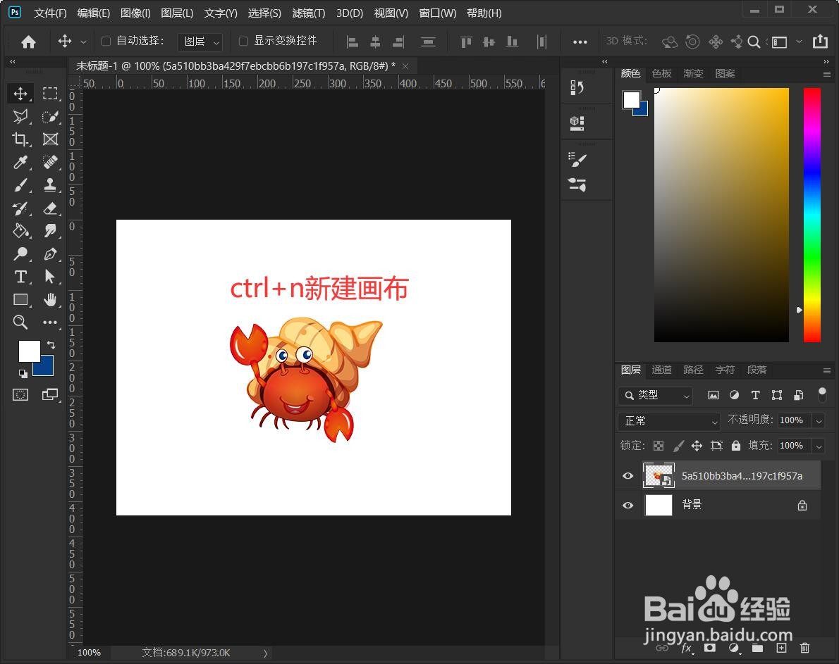Screen dimensions: 839x664
Task: Select the Eyedropper tool
Action: (20, 162)
